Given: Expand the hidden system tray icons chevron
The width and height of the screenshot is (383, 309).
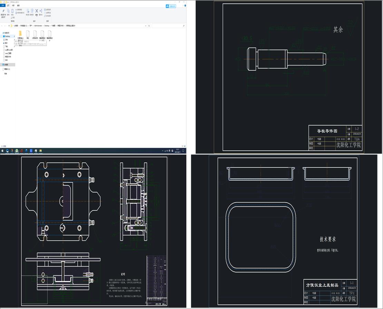Looking at the screenshot, I should click(x=163, y=151).
